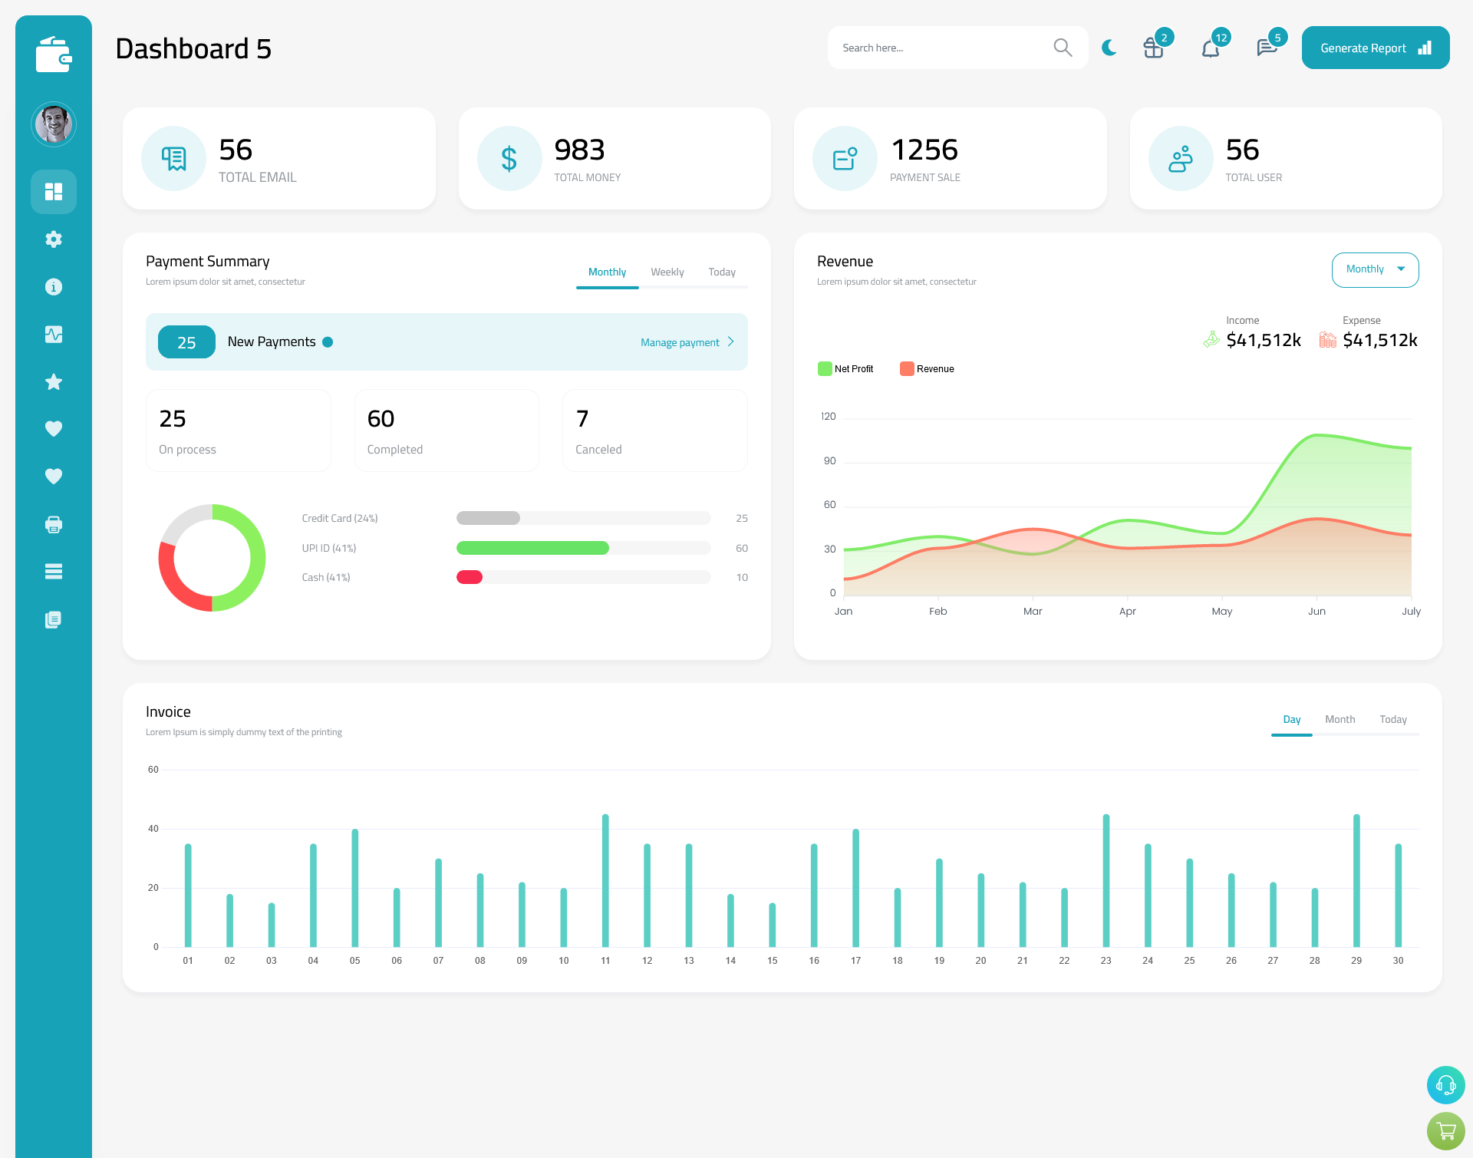This screenshot has width=1473, height=1158.
Task: Click the wallet/dashboard icon in sidebar
Action: point(53,48)
